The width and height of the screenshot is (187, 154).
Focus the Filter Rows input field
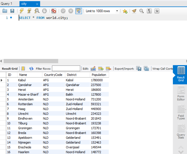(66, 68)
